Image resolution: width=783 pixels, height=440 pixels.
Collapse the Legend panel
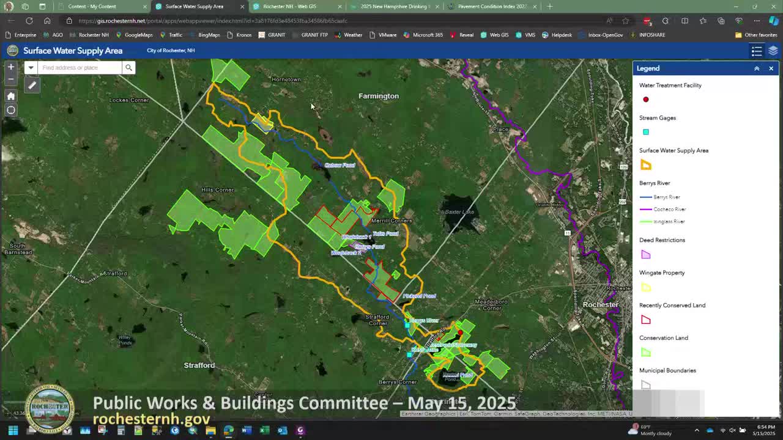[757, 68]
